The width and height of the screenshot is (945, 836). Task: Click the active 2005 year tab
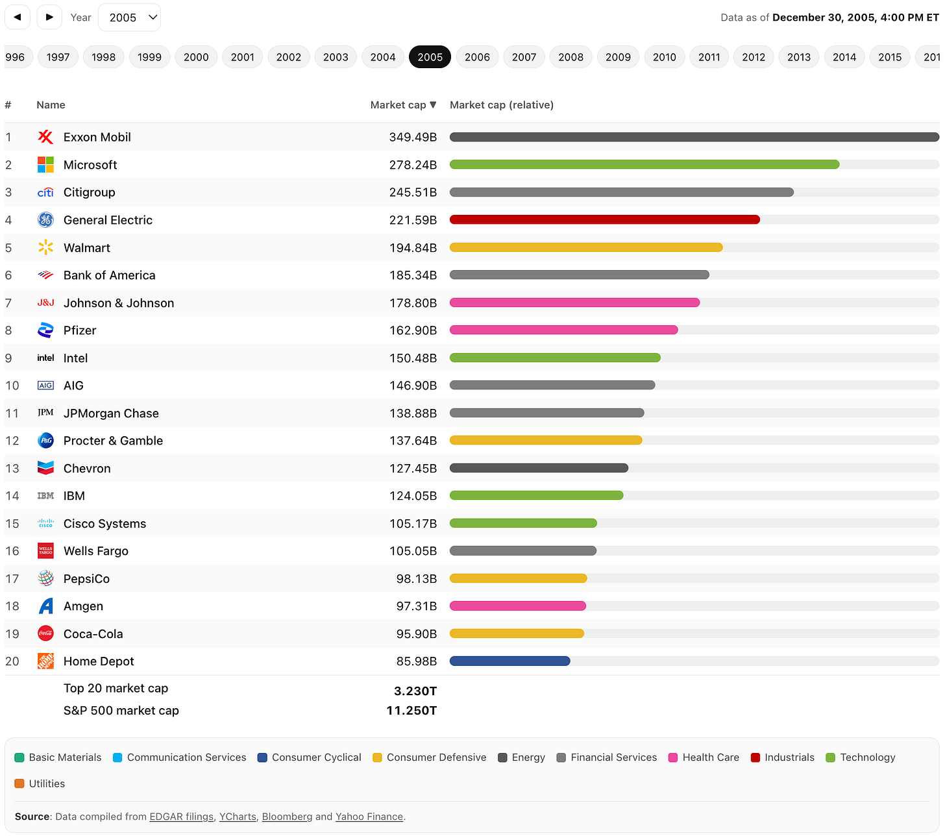tap(430, 57)
